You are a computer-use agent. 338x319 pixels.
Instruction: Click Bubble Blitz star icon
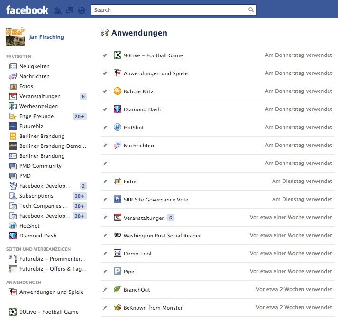point(118,91)
